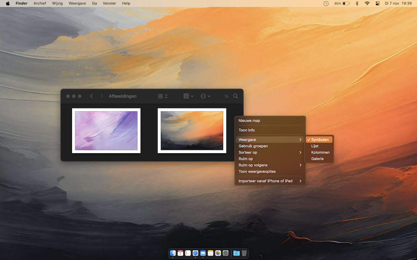Click Toon weergaveopties
Image resolution: width=417 pixels, height=260 pixels.
click(x=257, y=171)
